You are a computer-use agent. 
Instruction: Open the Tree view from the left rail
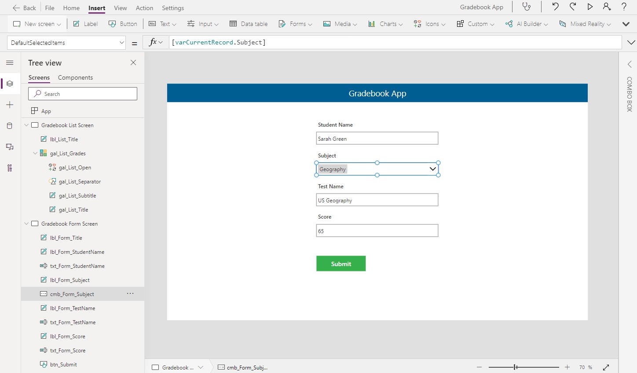(x=10, y=84)
